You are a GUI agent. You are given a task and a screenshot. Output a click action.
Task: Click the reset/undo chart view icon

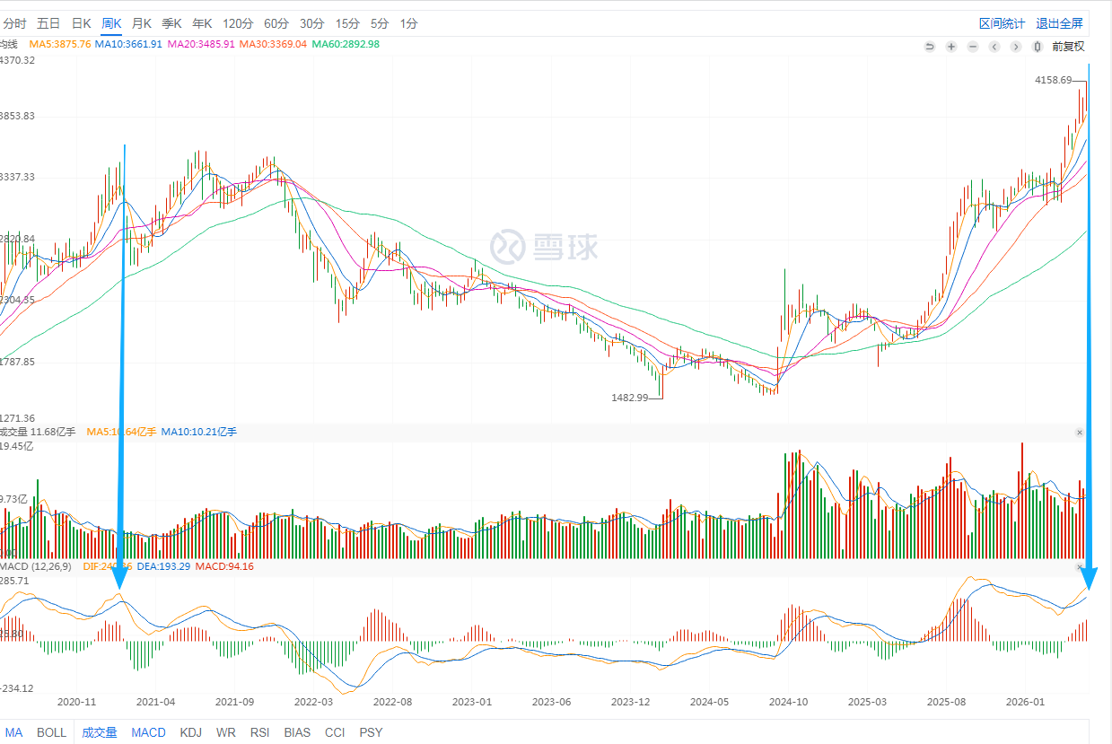click(x=930, y=47)
